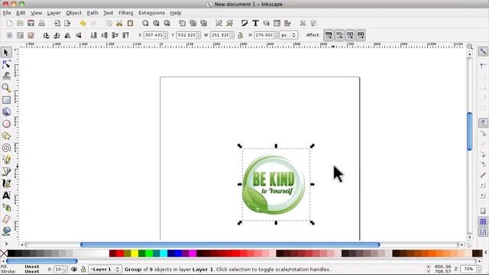Select the Spiral tool
Viewport: 489px width, 275px height.
pyautogui.click(x=6, y=147)
